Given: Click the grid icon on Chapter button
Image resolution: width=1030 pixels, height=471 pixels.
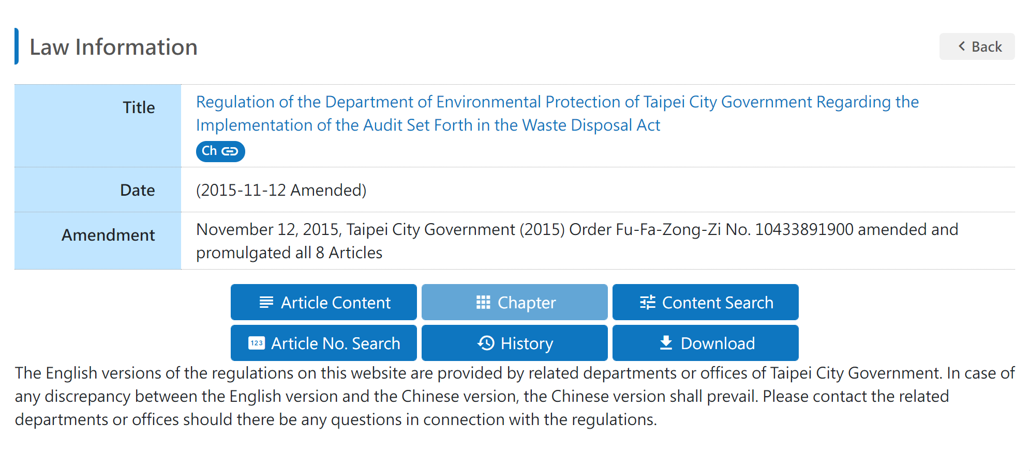Looking at the screenshot, I should point(483,302).
